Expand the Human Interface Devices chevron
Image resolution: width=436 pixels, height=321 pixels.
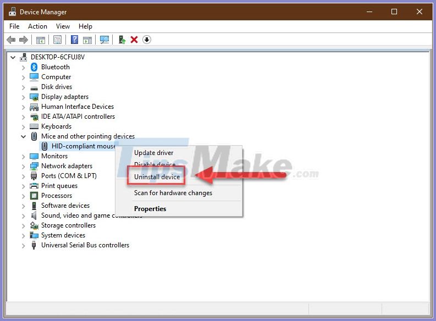[23, 107]
